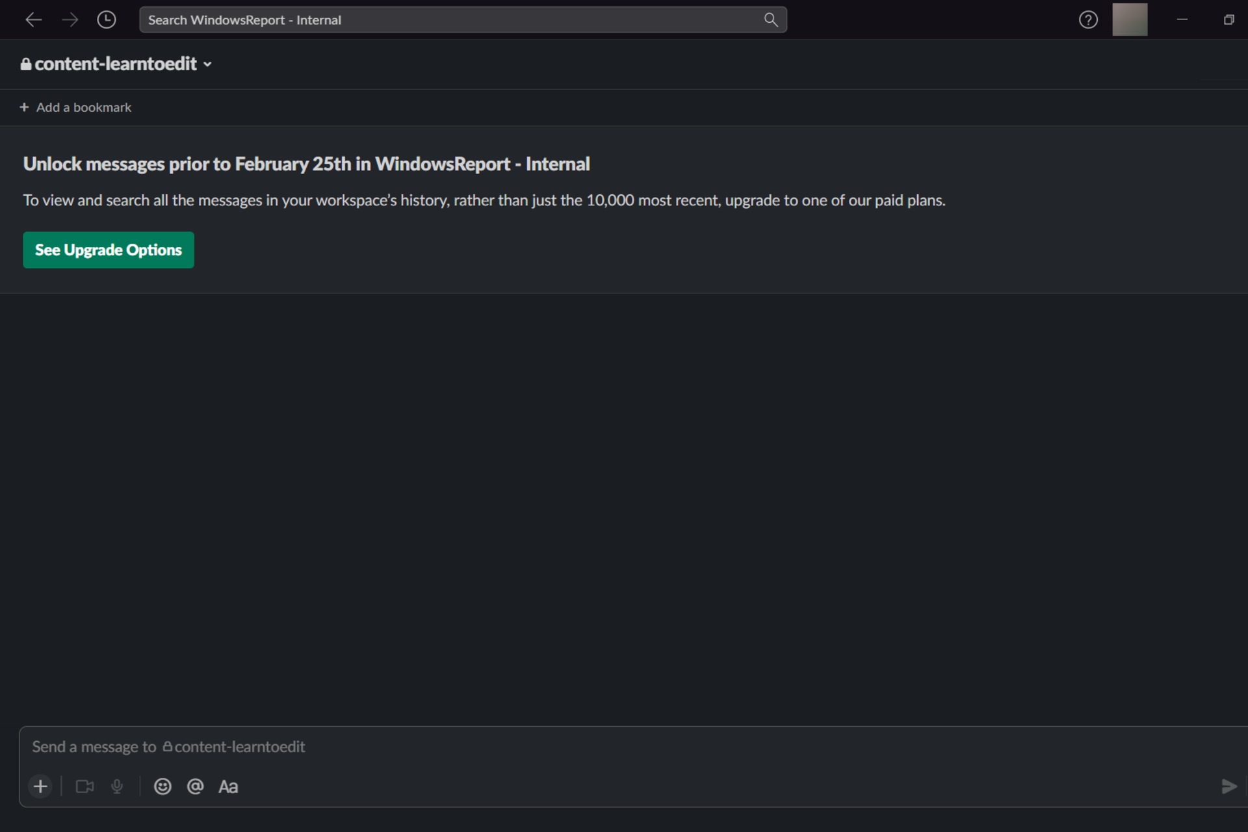The width and height of the screenshot is (1248, 832).
Task: Open the history clock icon
Action: click(x=107, y=20)
